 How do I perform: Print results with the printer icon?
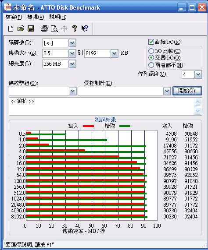[x=44, y=29]
